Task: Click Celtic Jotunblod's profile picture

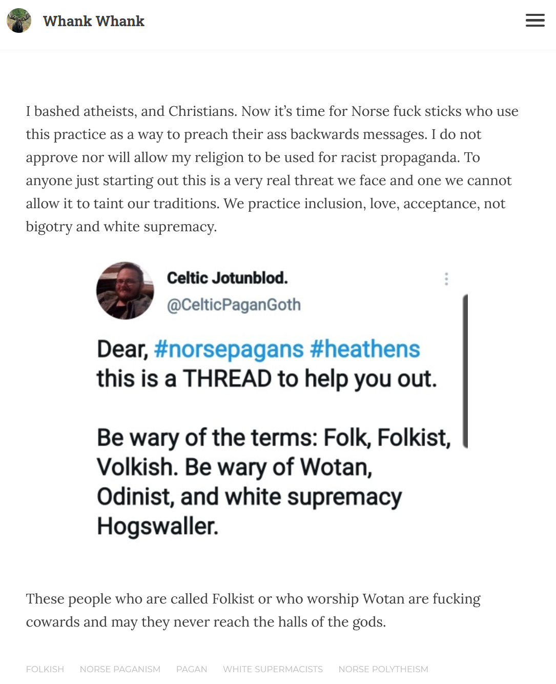Action: click(125, 291)
